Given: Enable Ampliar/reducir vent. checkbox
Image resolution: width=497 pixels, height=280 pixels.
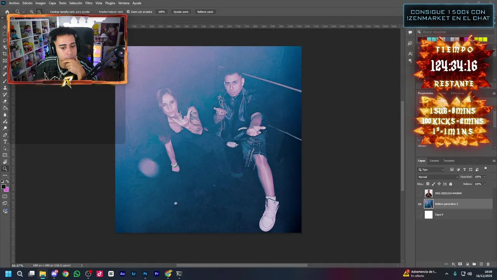Looking at the screenshot, I should tap(96, 12).
